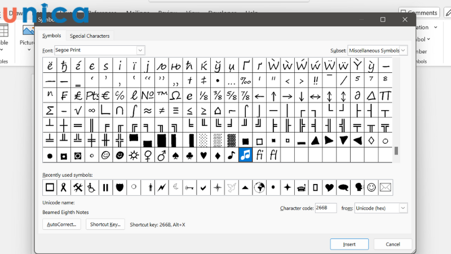The height and width of the screenshot is (254, 451).
Task: Open the 'from' Unicode (hex) dropdown
Action: 403,208
